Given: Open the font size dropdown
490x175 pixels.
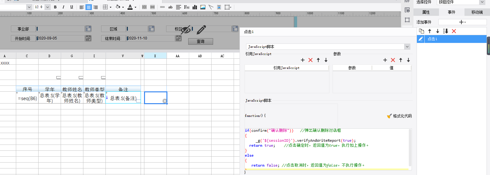Looking at the screenshot, I should pos(47,7).
